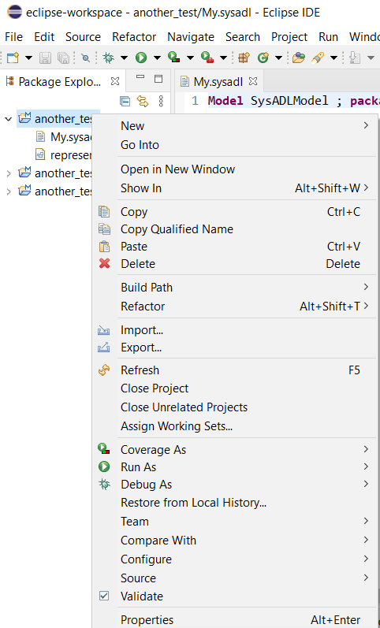Open the New submenu in context menu
380x628 pixels.
235,126
